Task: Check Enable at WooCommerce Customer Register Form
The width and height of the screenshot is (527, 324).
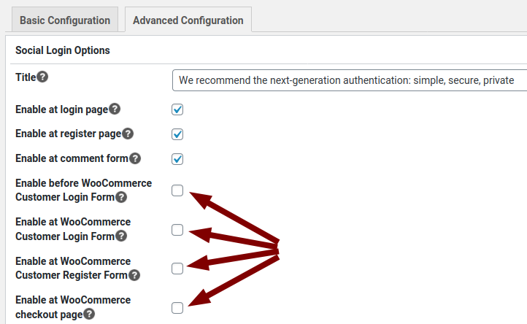Action: (177, 269)
